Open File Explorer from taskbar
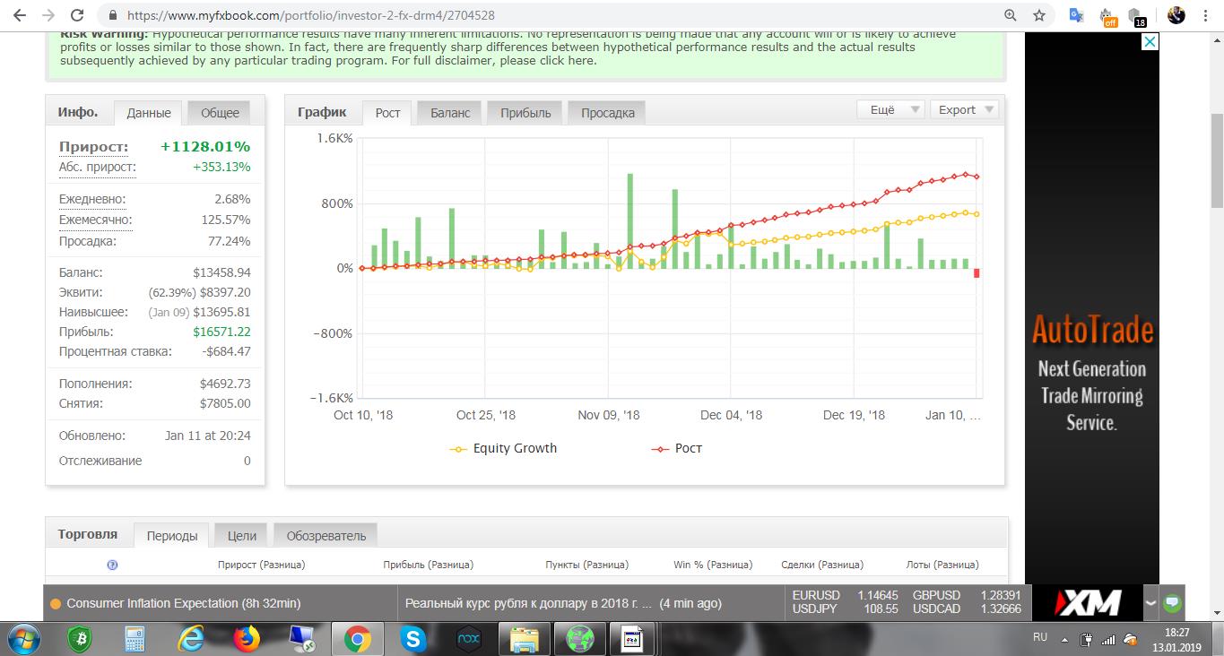Viewport: 1224px width, 656px height. (x=524, y=639)
